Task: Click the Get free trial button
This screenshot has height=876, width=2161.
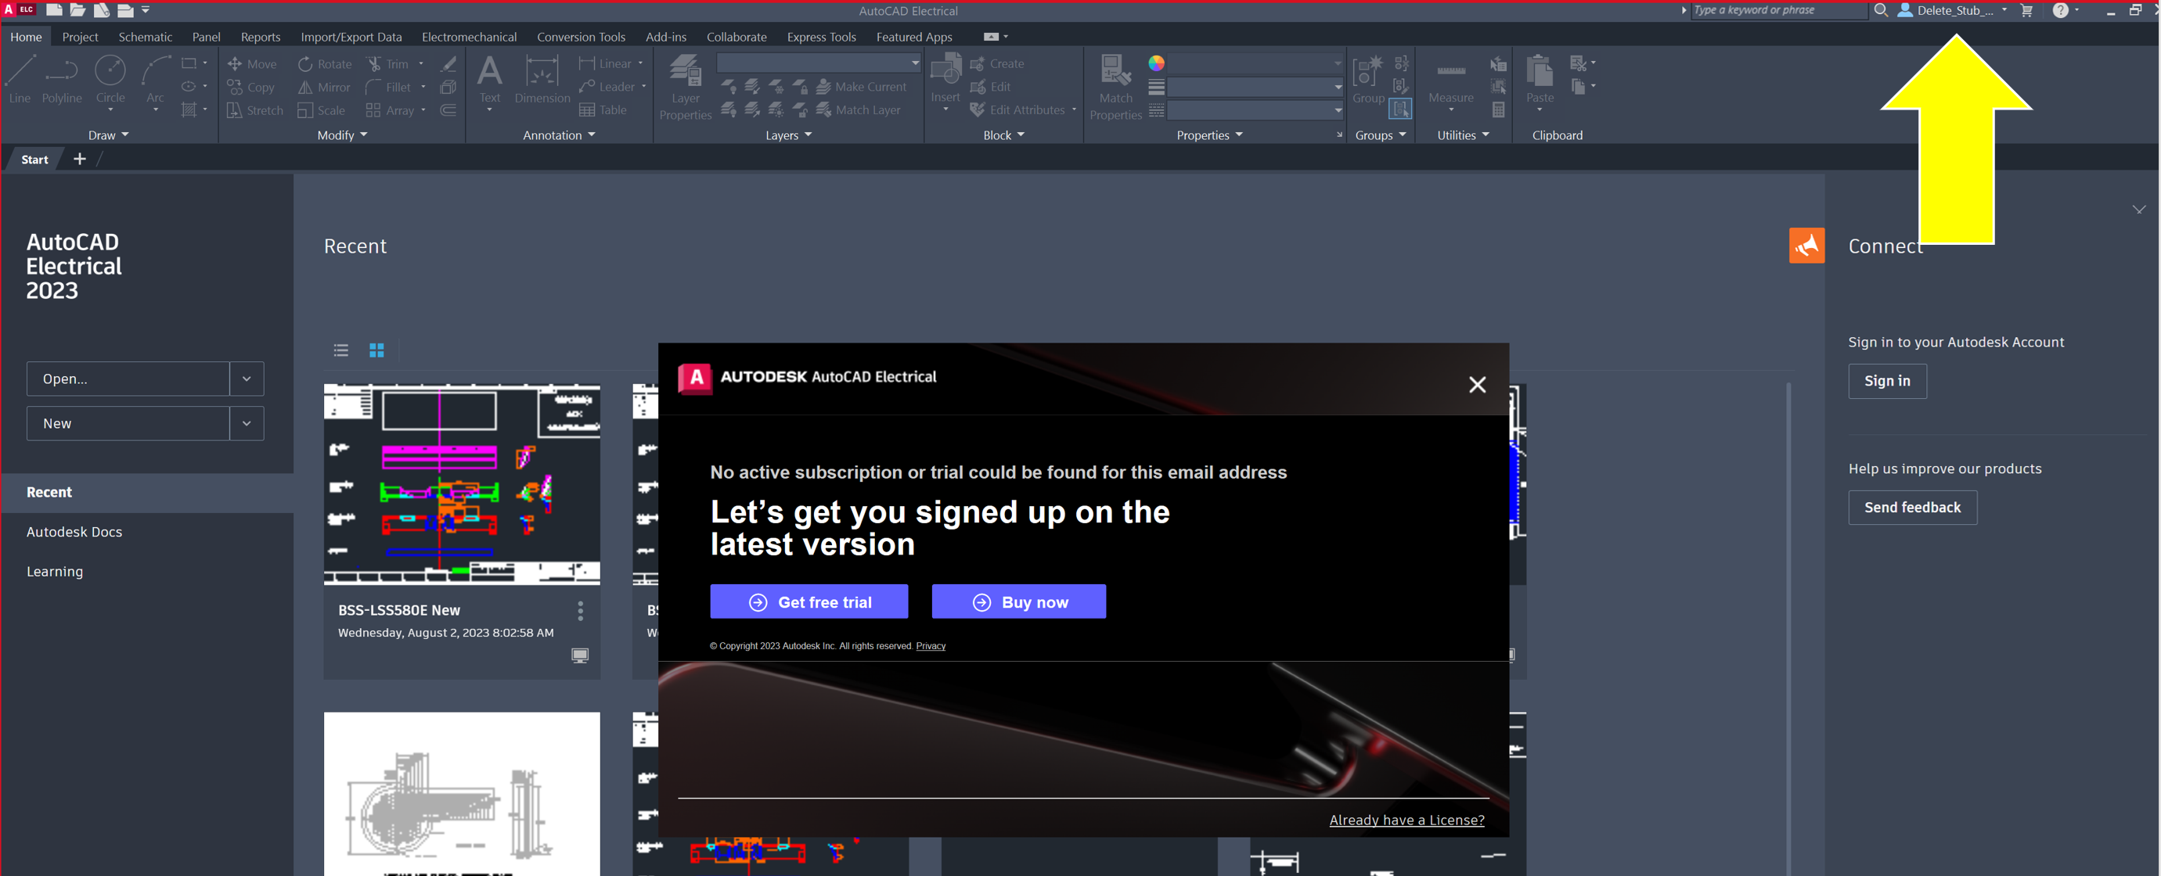Action: [x=809, y=602]
